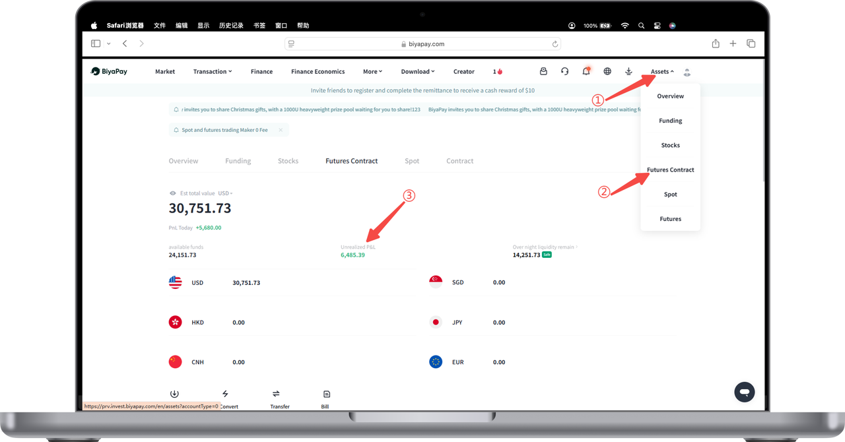Select Futures Contract in Assets menu

click(x=670, y=170)
